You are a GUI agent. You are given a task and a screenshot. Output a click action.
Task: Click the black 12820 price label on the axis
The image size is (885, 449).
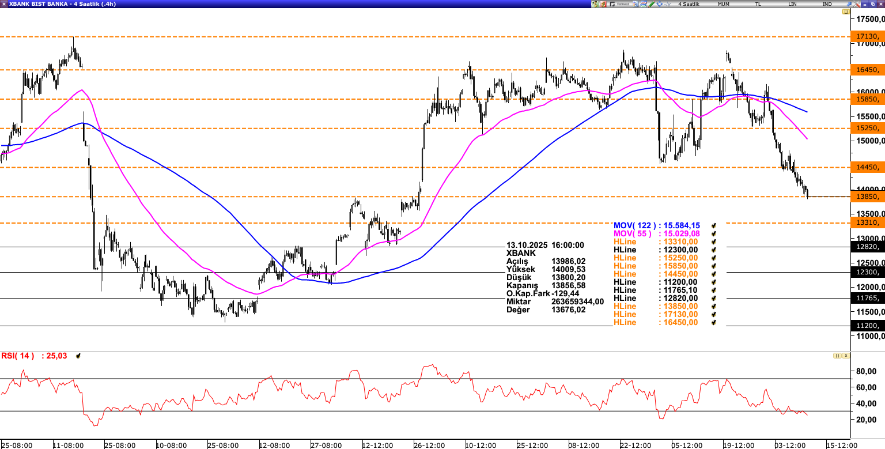[x=867, y=247]
